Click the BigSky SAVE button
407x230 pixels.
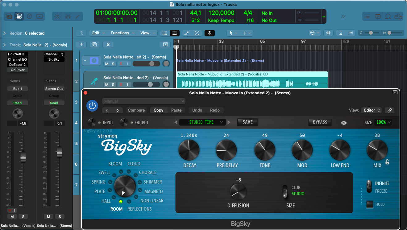click(x=247, y=122)
